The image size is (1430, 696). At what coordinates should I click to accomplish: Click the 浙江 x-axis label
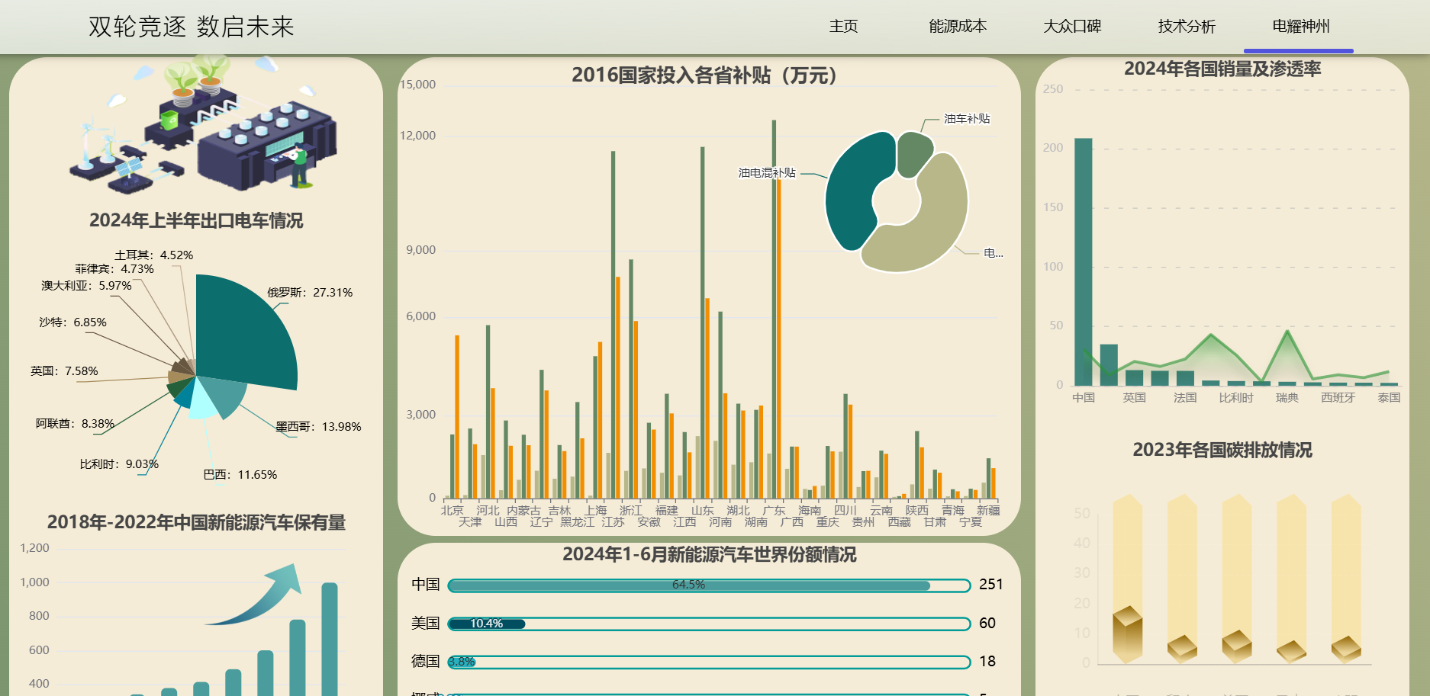click(630, 511)
